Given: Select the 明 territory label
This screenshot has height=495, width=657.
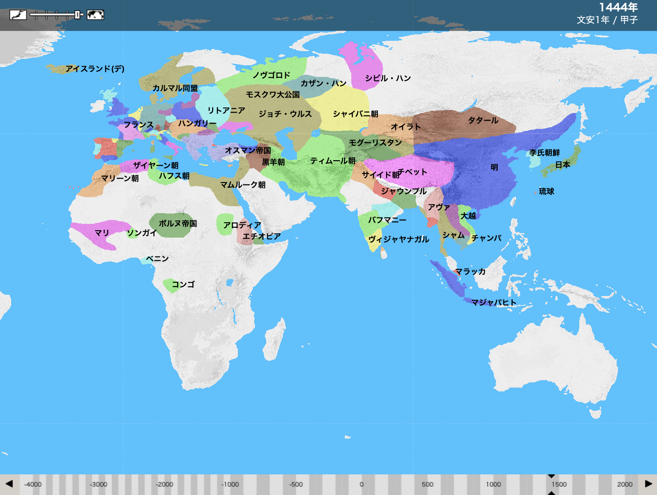Looking at the screenshot, I should coord(494,167).
